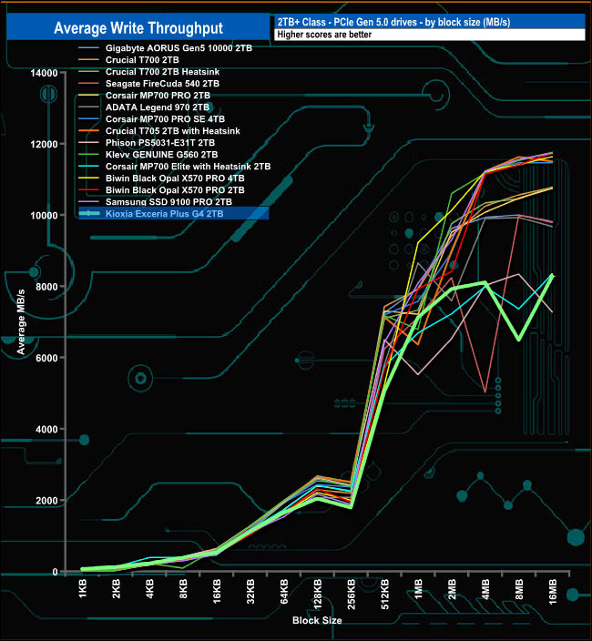Image resolution: width=592 pixels, height=641 pixels.
Task: Click the 4000 y-axis label
Action: [46, 430]
